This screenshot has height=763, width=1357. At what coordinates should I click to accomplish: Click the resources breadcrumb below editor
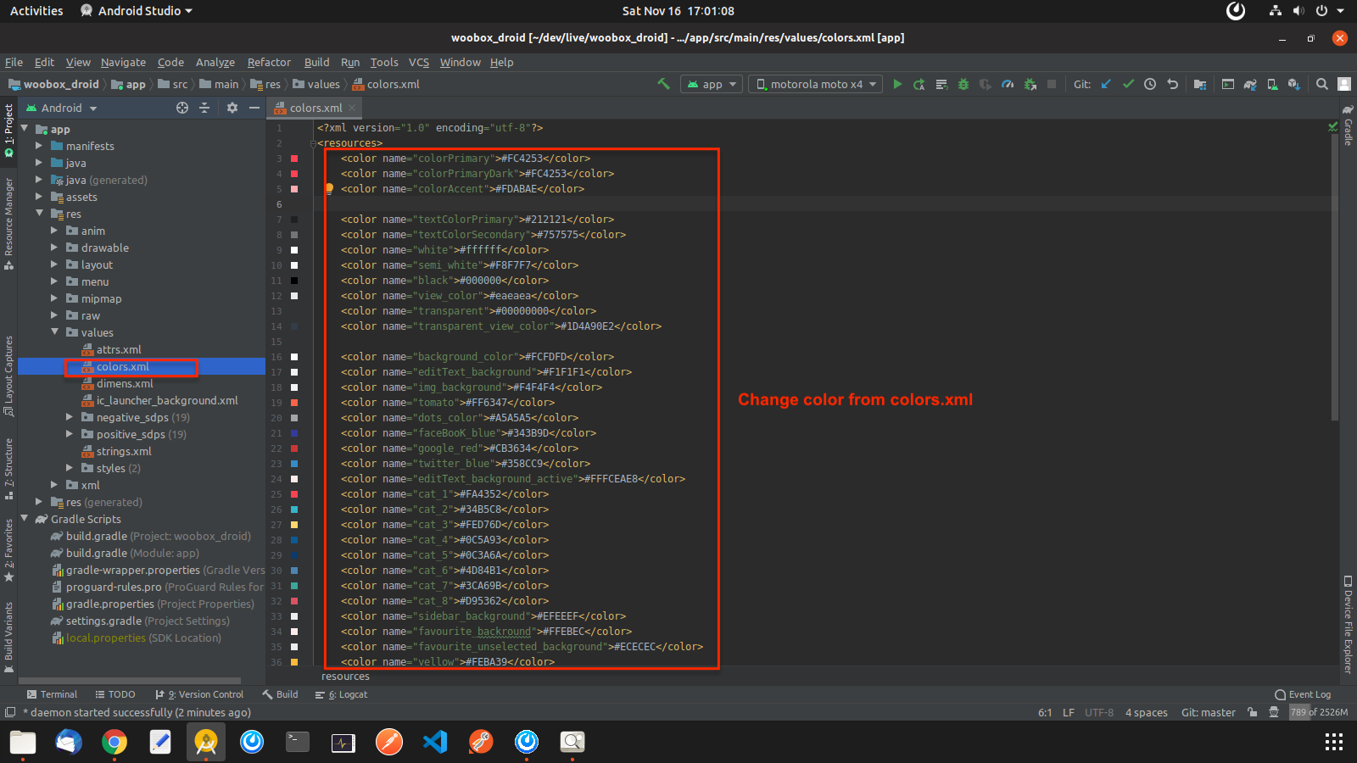pyautogui.click(x=346, y=677)
